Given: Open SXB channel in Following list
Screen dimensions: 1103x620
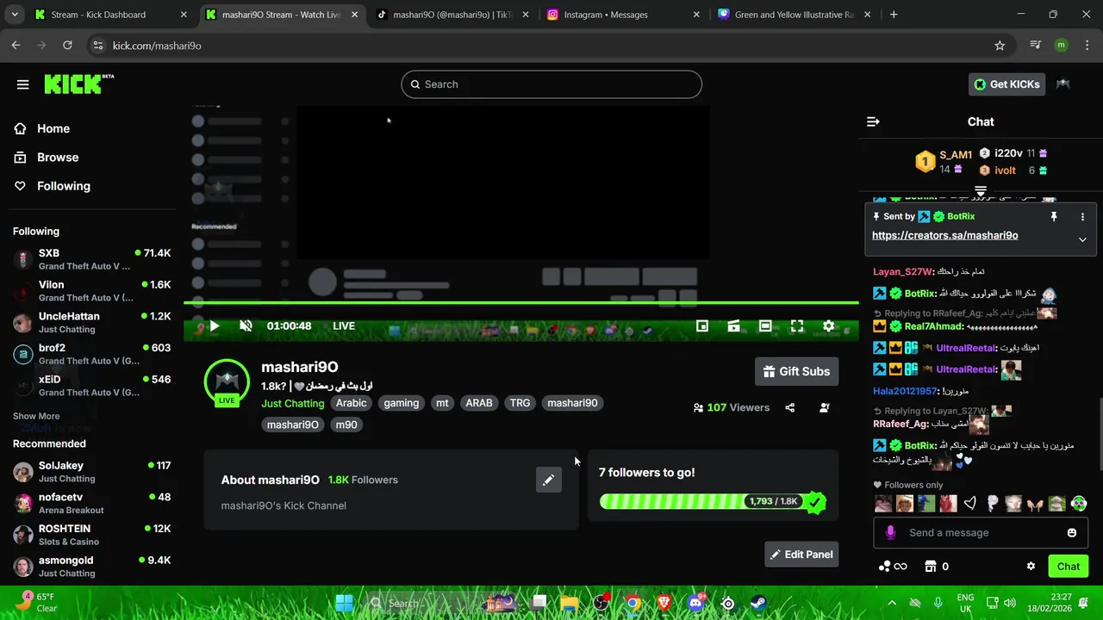Looking at the screenshot, I should (91, 259).
